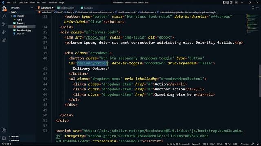Click unsaved dot on index.html tab
This screenshot has height=146, width=261.
(x=53, y=8)
